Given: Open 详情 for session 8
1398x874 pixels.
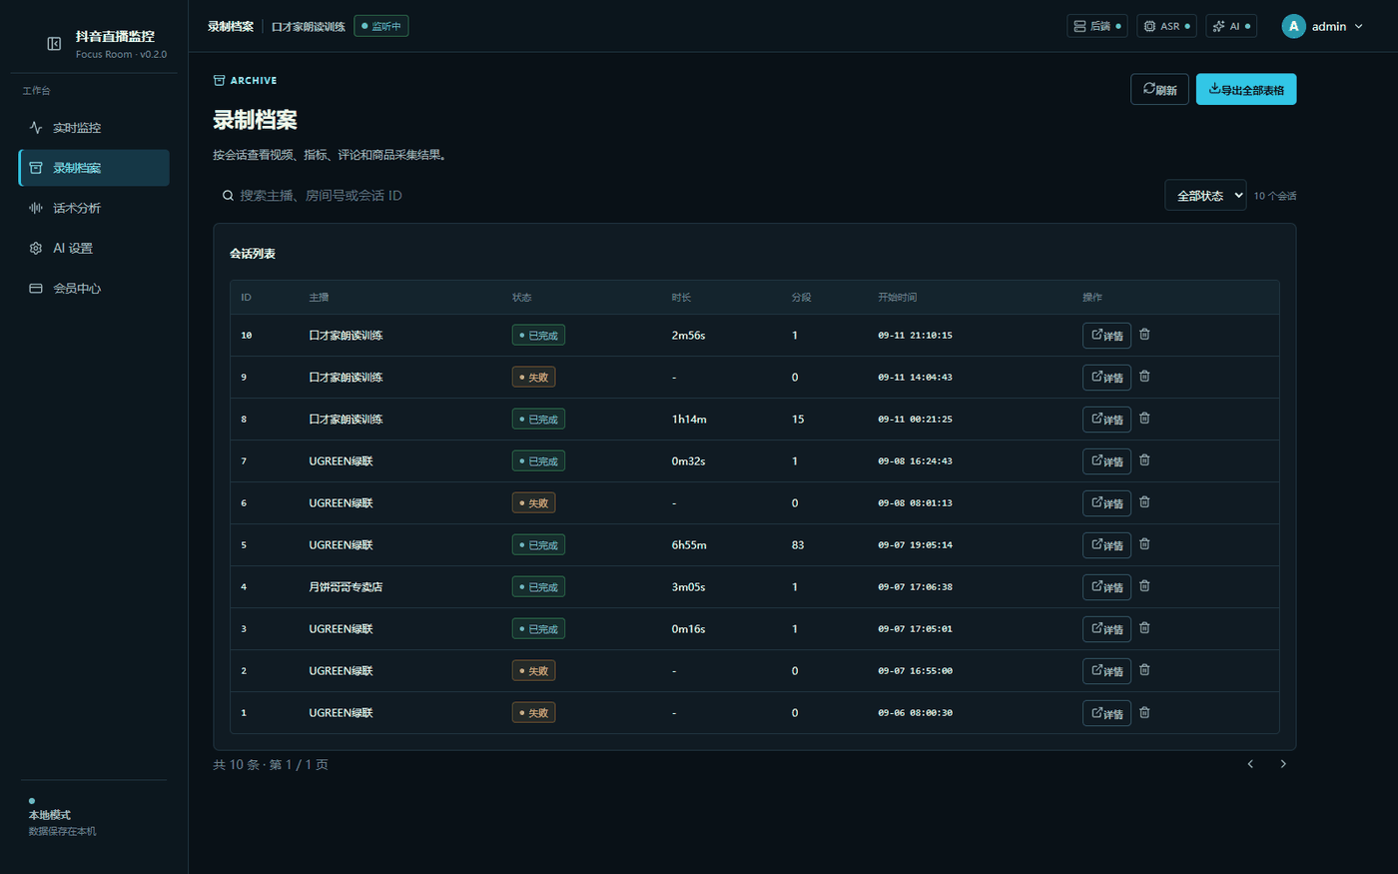Looking at the screenshot, I should tap(1106, 420).
